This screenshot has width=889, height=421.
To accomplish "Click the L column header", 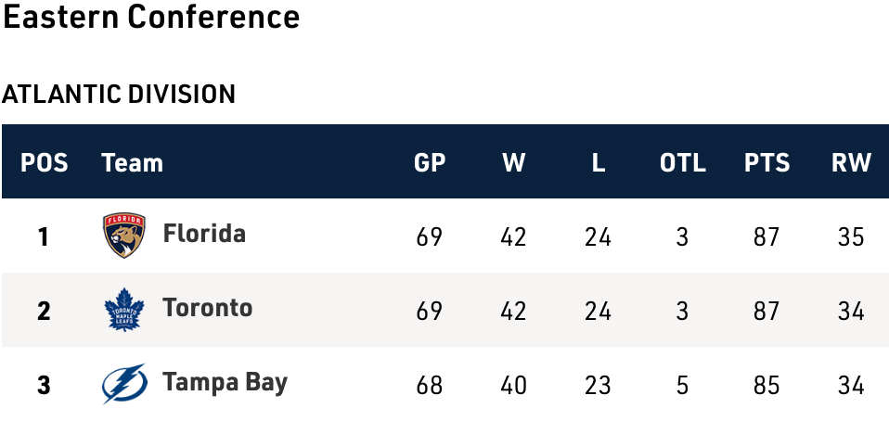I will pos(599,163).
